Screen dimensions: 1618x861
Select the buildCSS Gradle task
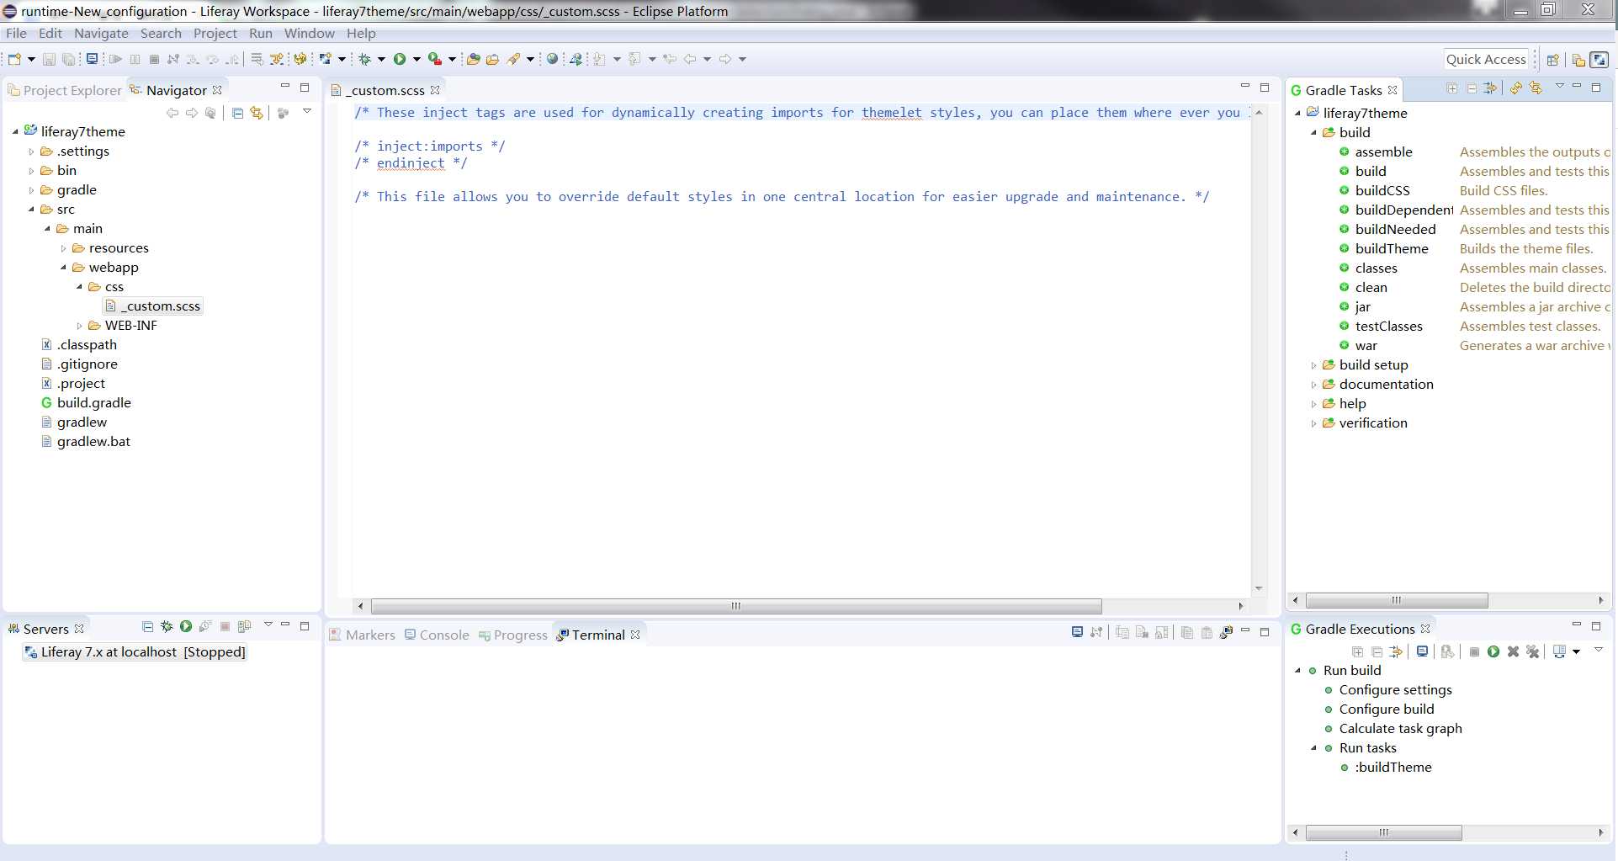tap(1382, 191)
